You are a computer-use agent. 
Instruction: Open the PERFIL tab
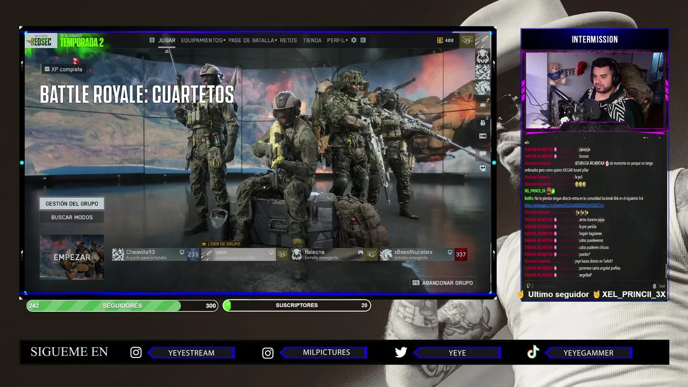click(336, 40)
